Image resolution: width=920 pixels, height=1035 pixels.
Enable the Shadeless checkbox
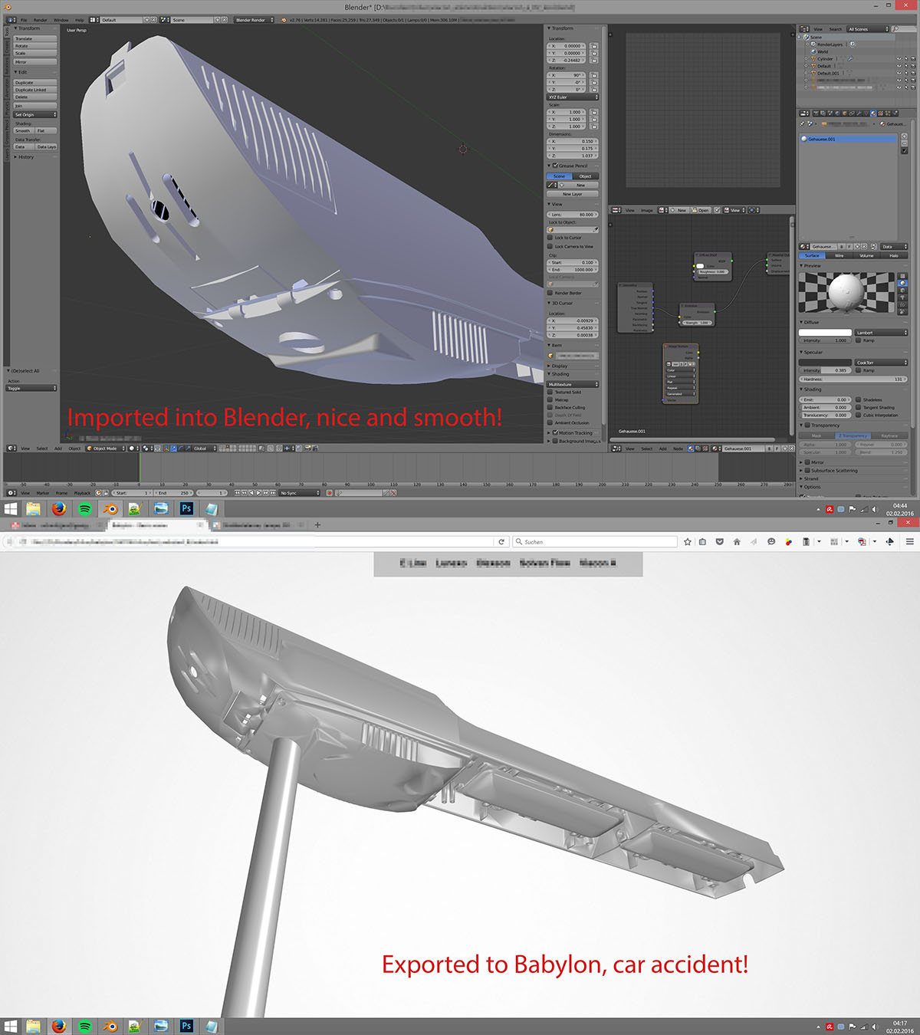coord(859,400)
